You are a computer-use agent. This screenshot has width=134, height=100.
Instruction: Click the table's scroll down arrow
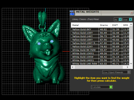coord(131,64)
